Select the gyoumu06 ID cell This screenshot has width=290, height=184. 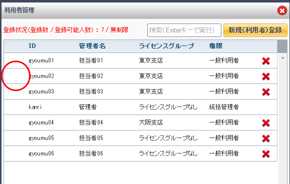(41, 153)
